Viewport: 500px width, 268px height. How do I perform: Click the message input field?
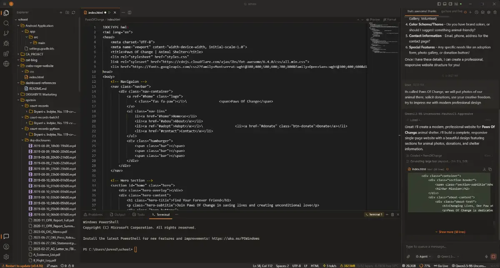(x=450, y=246)
